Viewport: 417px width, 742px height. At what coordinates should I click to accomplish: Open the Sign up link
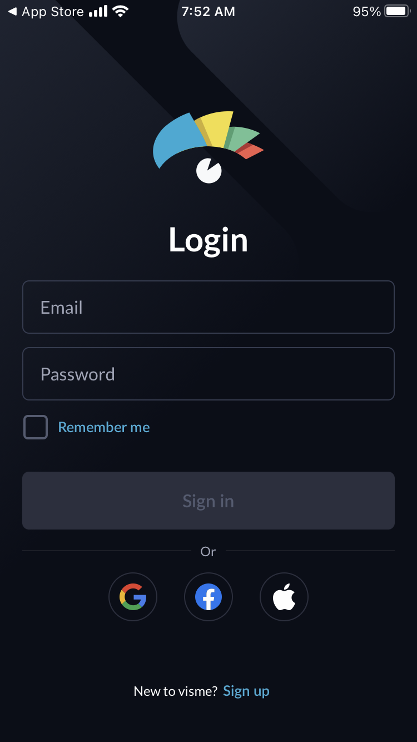click(x=246, y=691)
